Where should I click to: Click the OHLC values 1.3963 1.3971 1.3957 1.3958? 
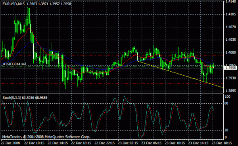click(49, 4)
